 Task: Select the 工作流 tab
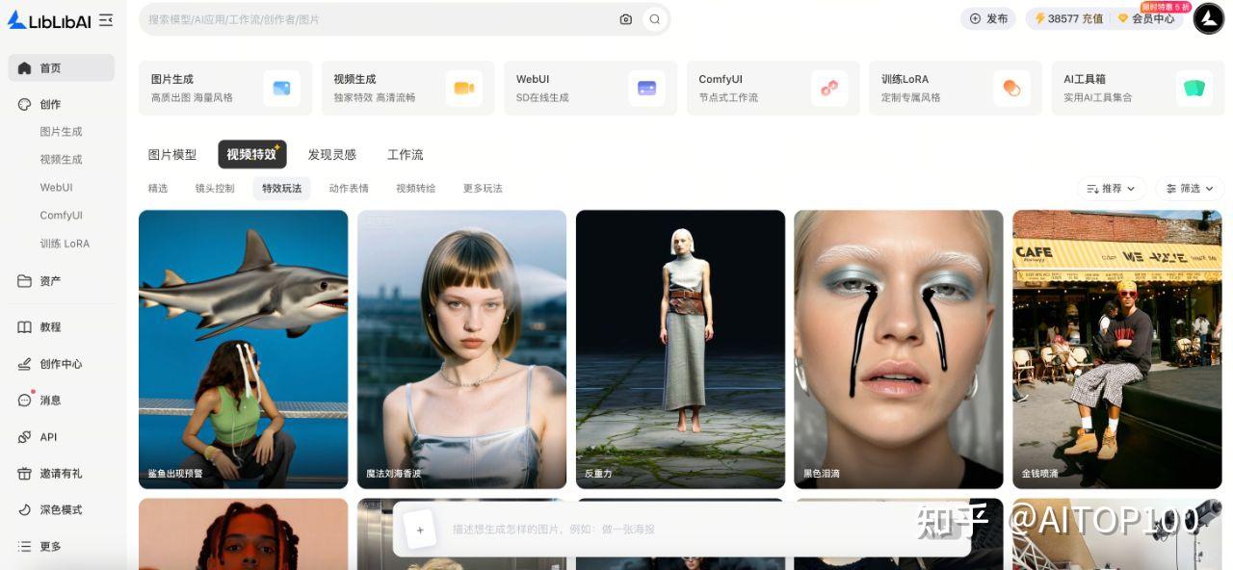[403, 153]
